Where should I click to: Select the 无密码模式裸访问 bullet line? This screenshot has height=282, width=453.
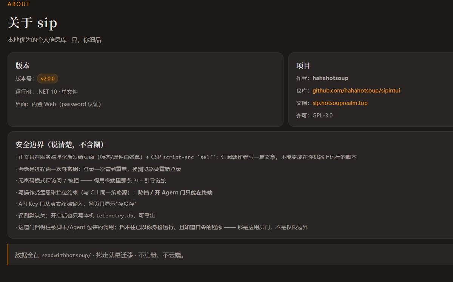pos(91,181)
